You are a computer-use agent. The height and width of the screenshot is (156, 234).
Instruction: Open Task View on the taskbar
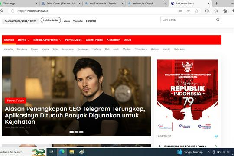pos(52,152)
